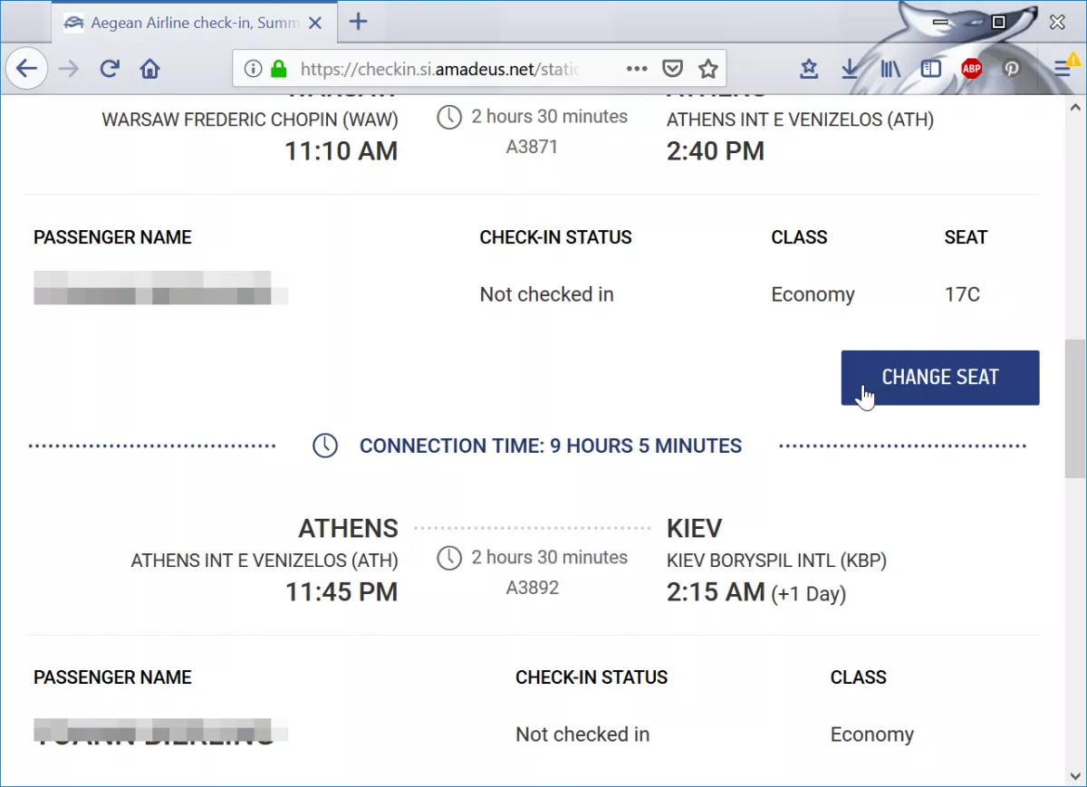1087x787 pixels.
Task: Open the page actions three-dots menu
Action: 637,68
